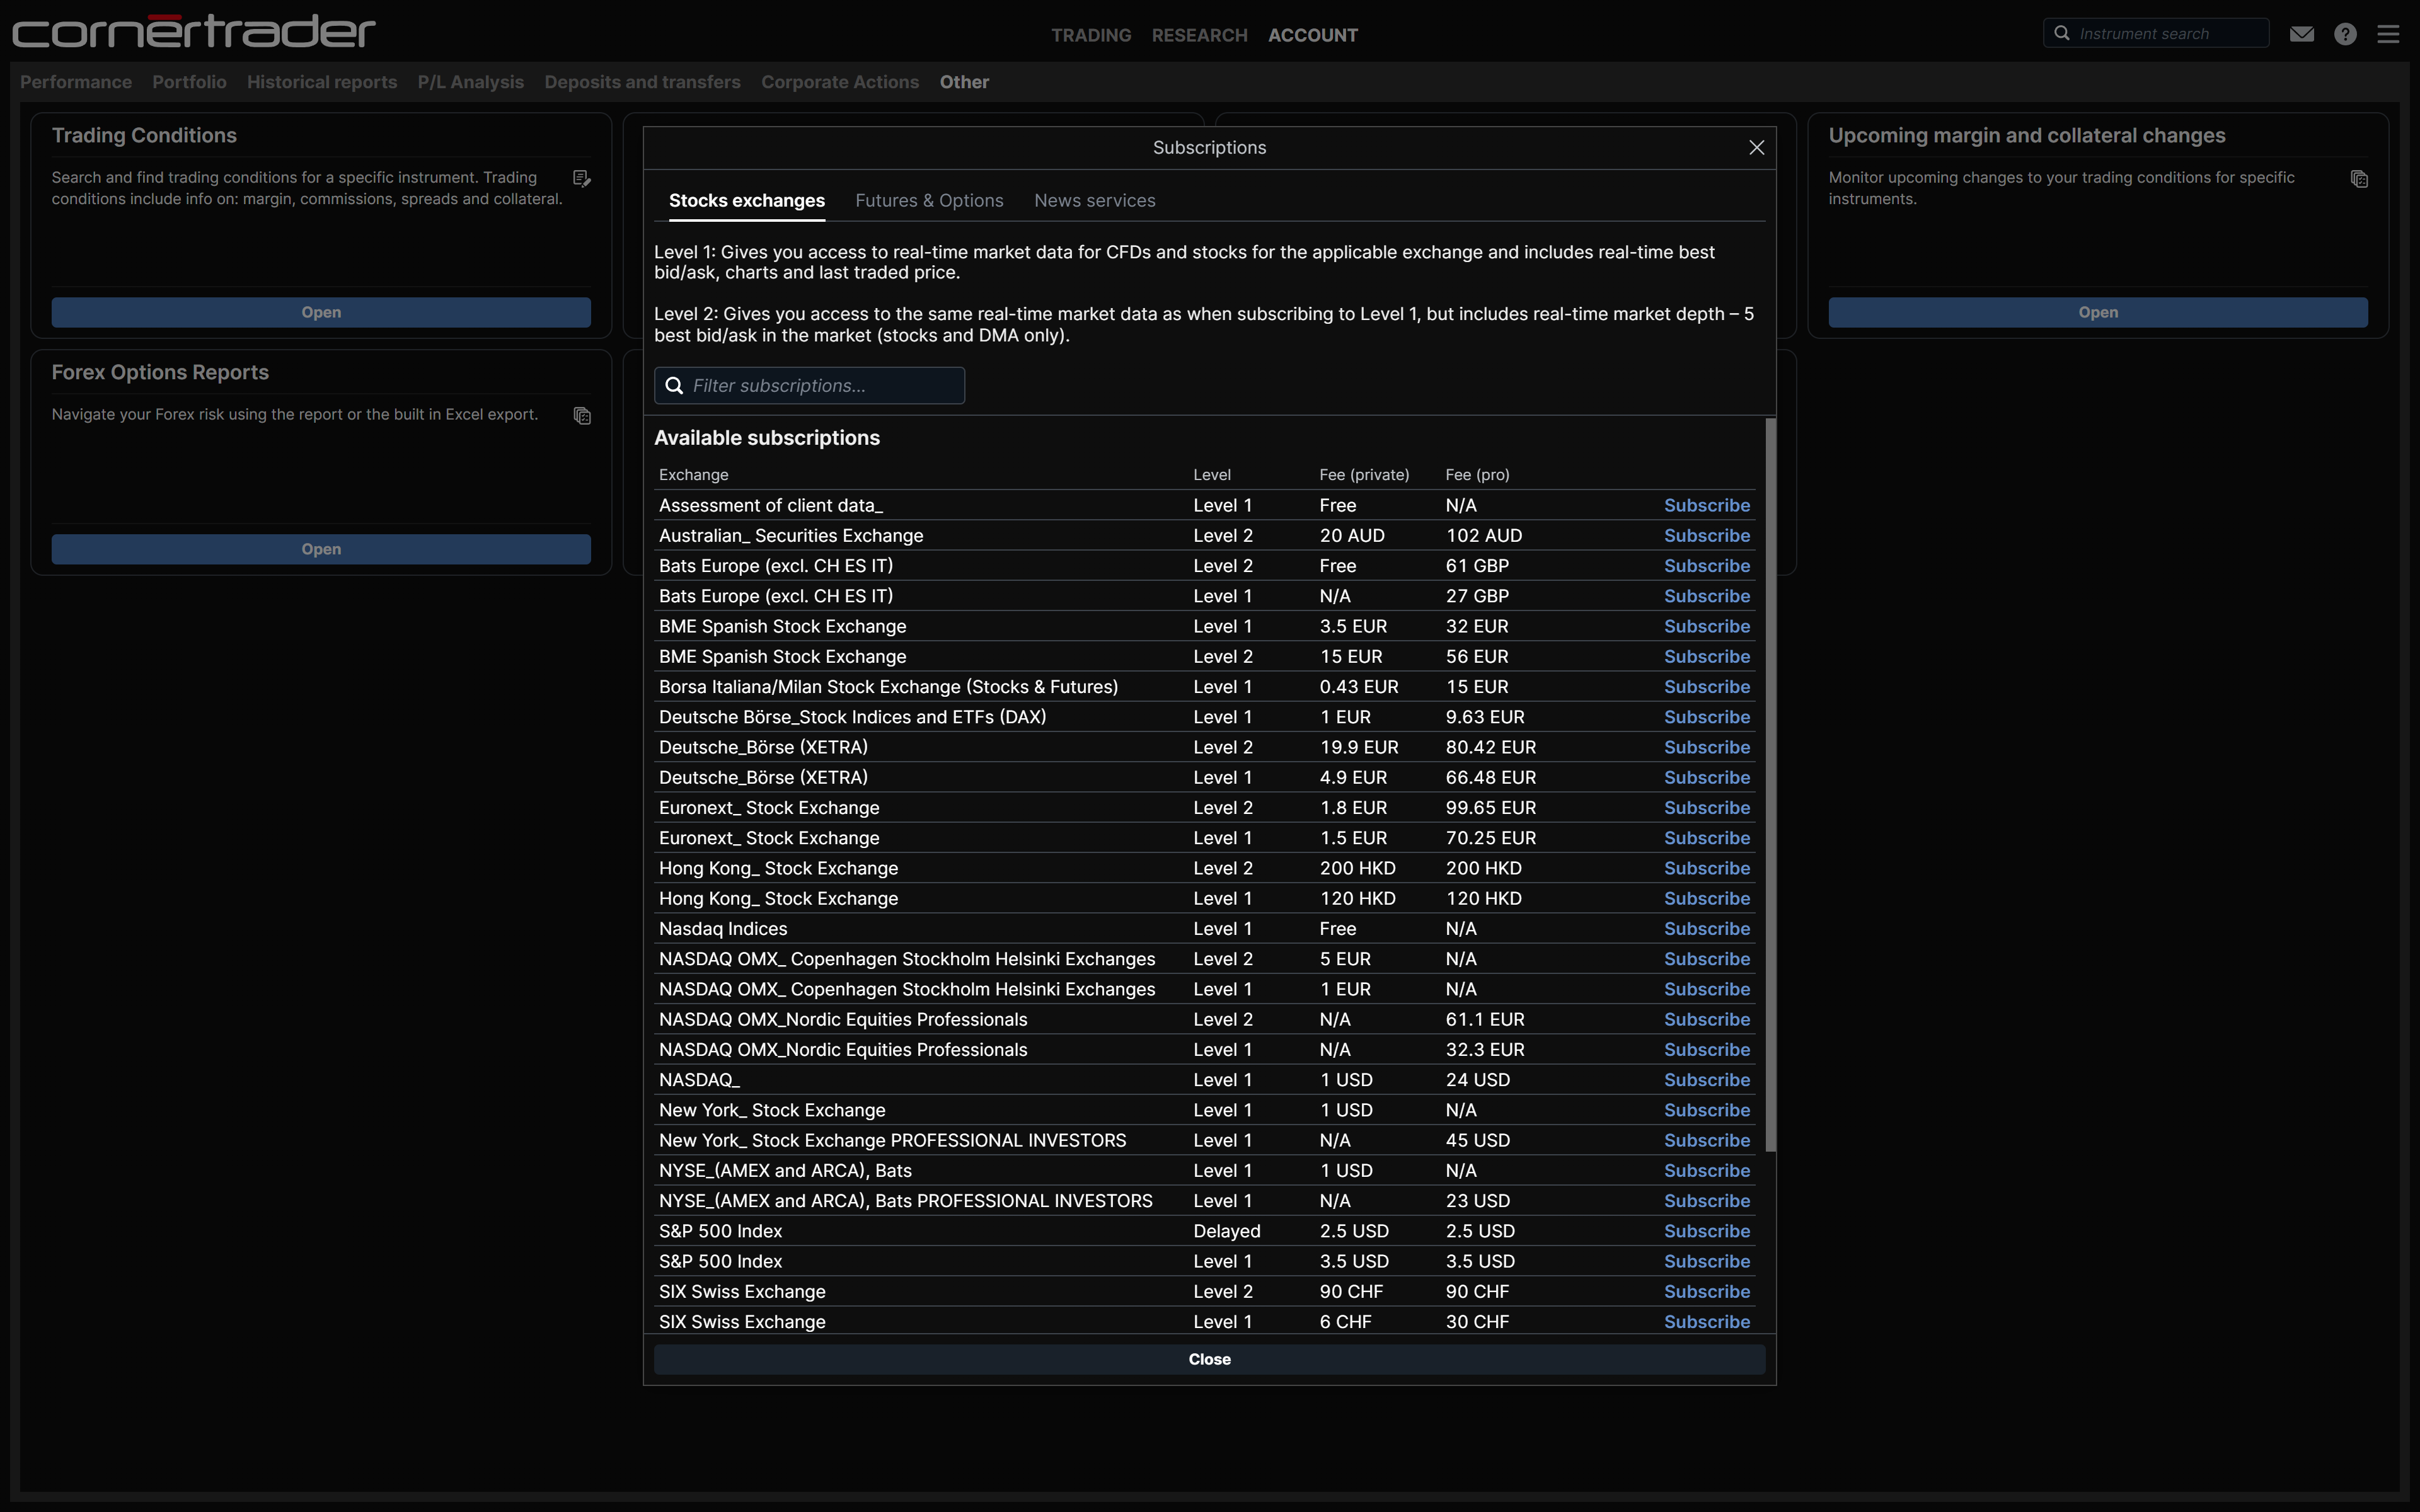
Task: Click the Exchange column header
Action: (693, 475)
